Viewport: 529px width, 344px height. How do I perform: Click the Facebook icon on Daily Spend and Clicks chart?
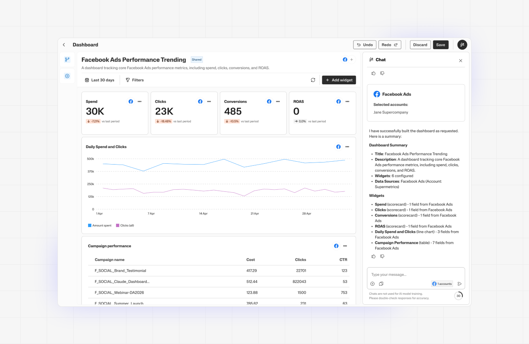click(x=338, y=147)
